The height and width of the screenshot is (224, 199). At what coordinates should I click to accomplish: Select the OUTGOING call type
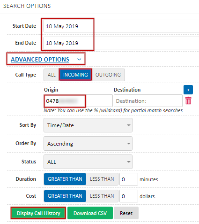[x=108, y=75]
